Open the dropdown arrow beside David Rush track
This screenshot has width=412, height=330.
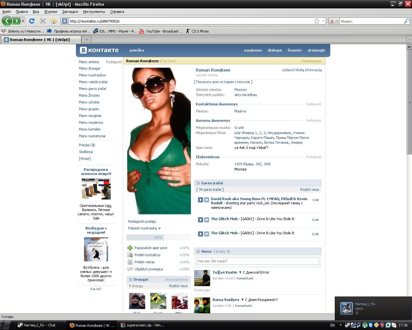coord(207,200)
